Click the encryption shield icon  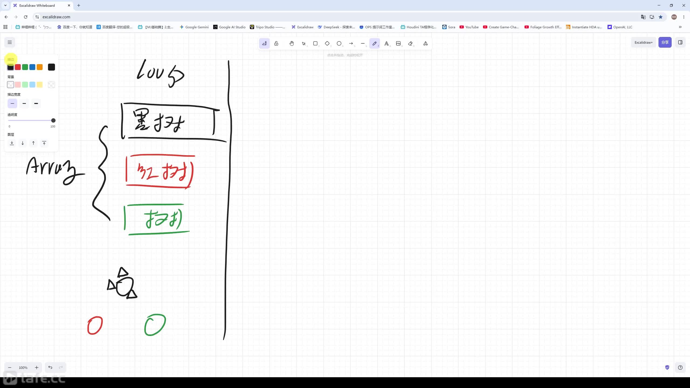pos(667,368)
